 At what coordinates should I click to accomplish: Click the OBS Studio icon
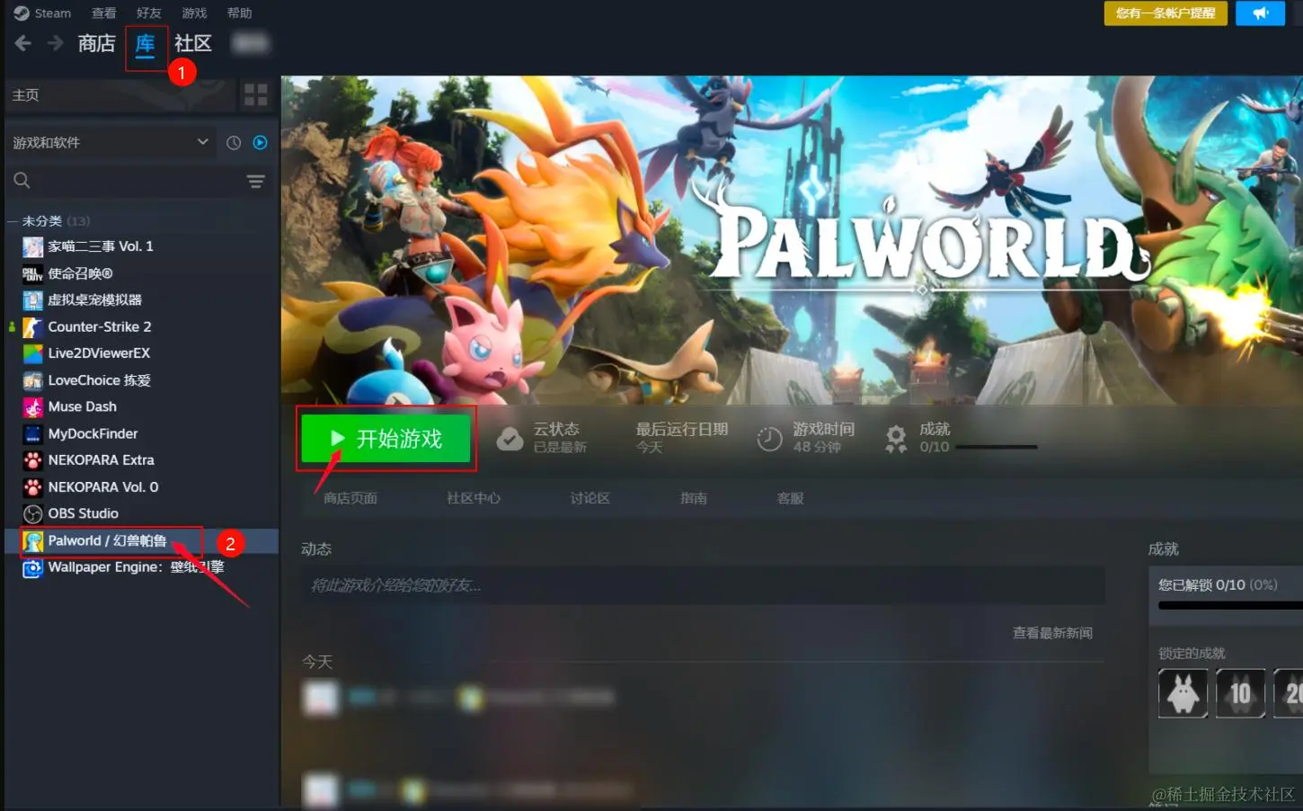(x=33, y=514)
